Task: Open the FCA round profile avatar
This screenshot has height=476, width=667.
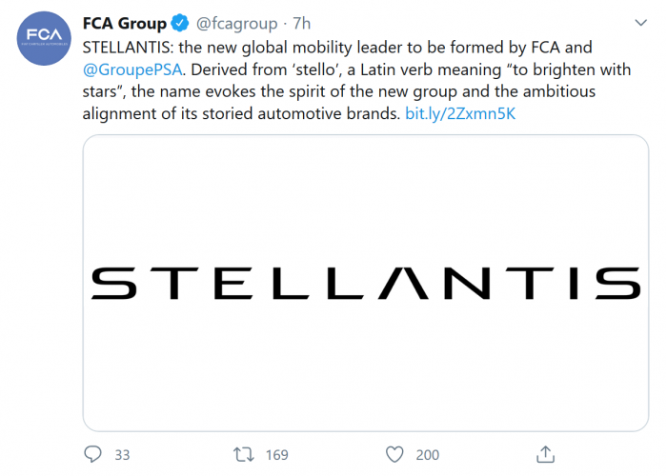Action: point(42,39)
